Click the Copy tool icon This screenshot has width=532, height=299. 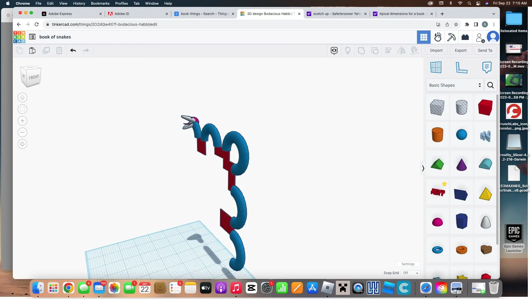tap(19, 50)
